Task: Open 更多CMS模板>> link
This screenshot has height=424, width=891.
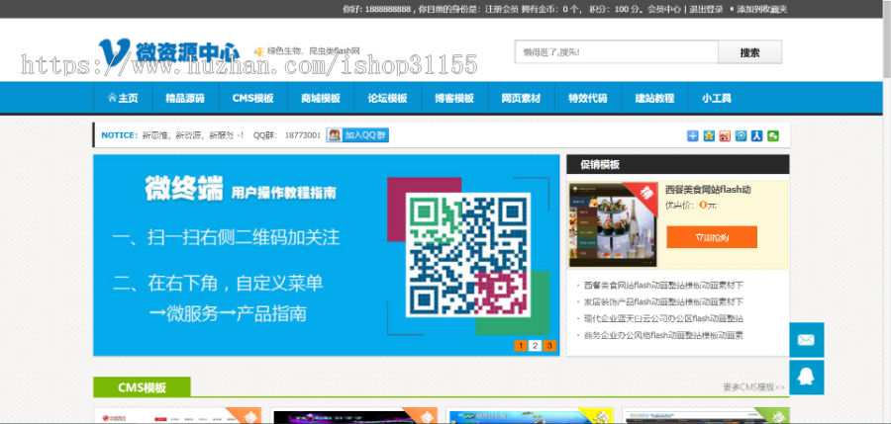Action: point(754,387)
